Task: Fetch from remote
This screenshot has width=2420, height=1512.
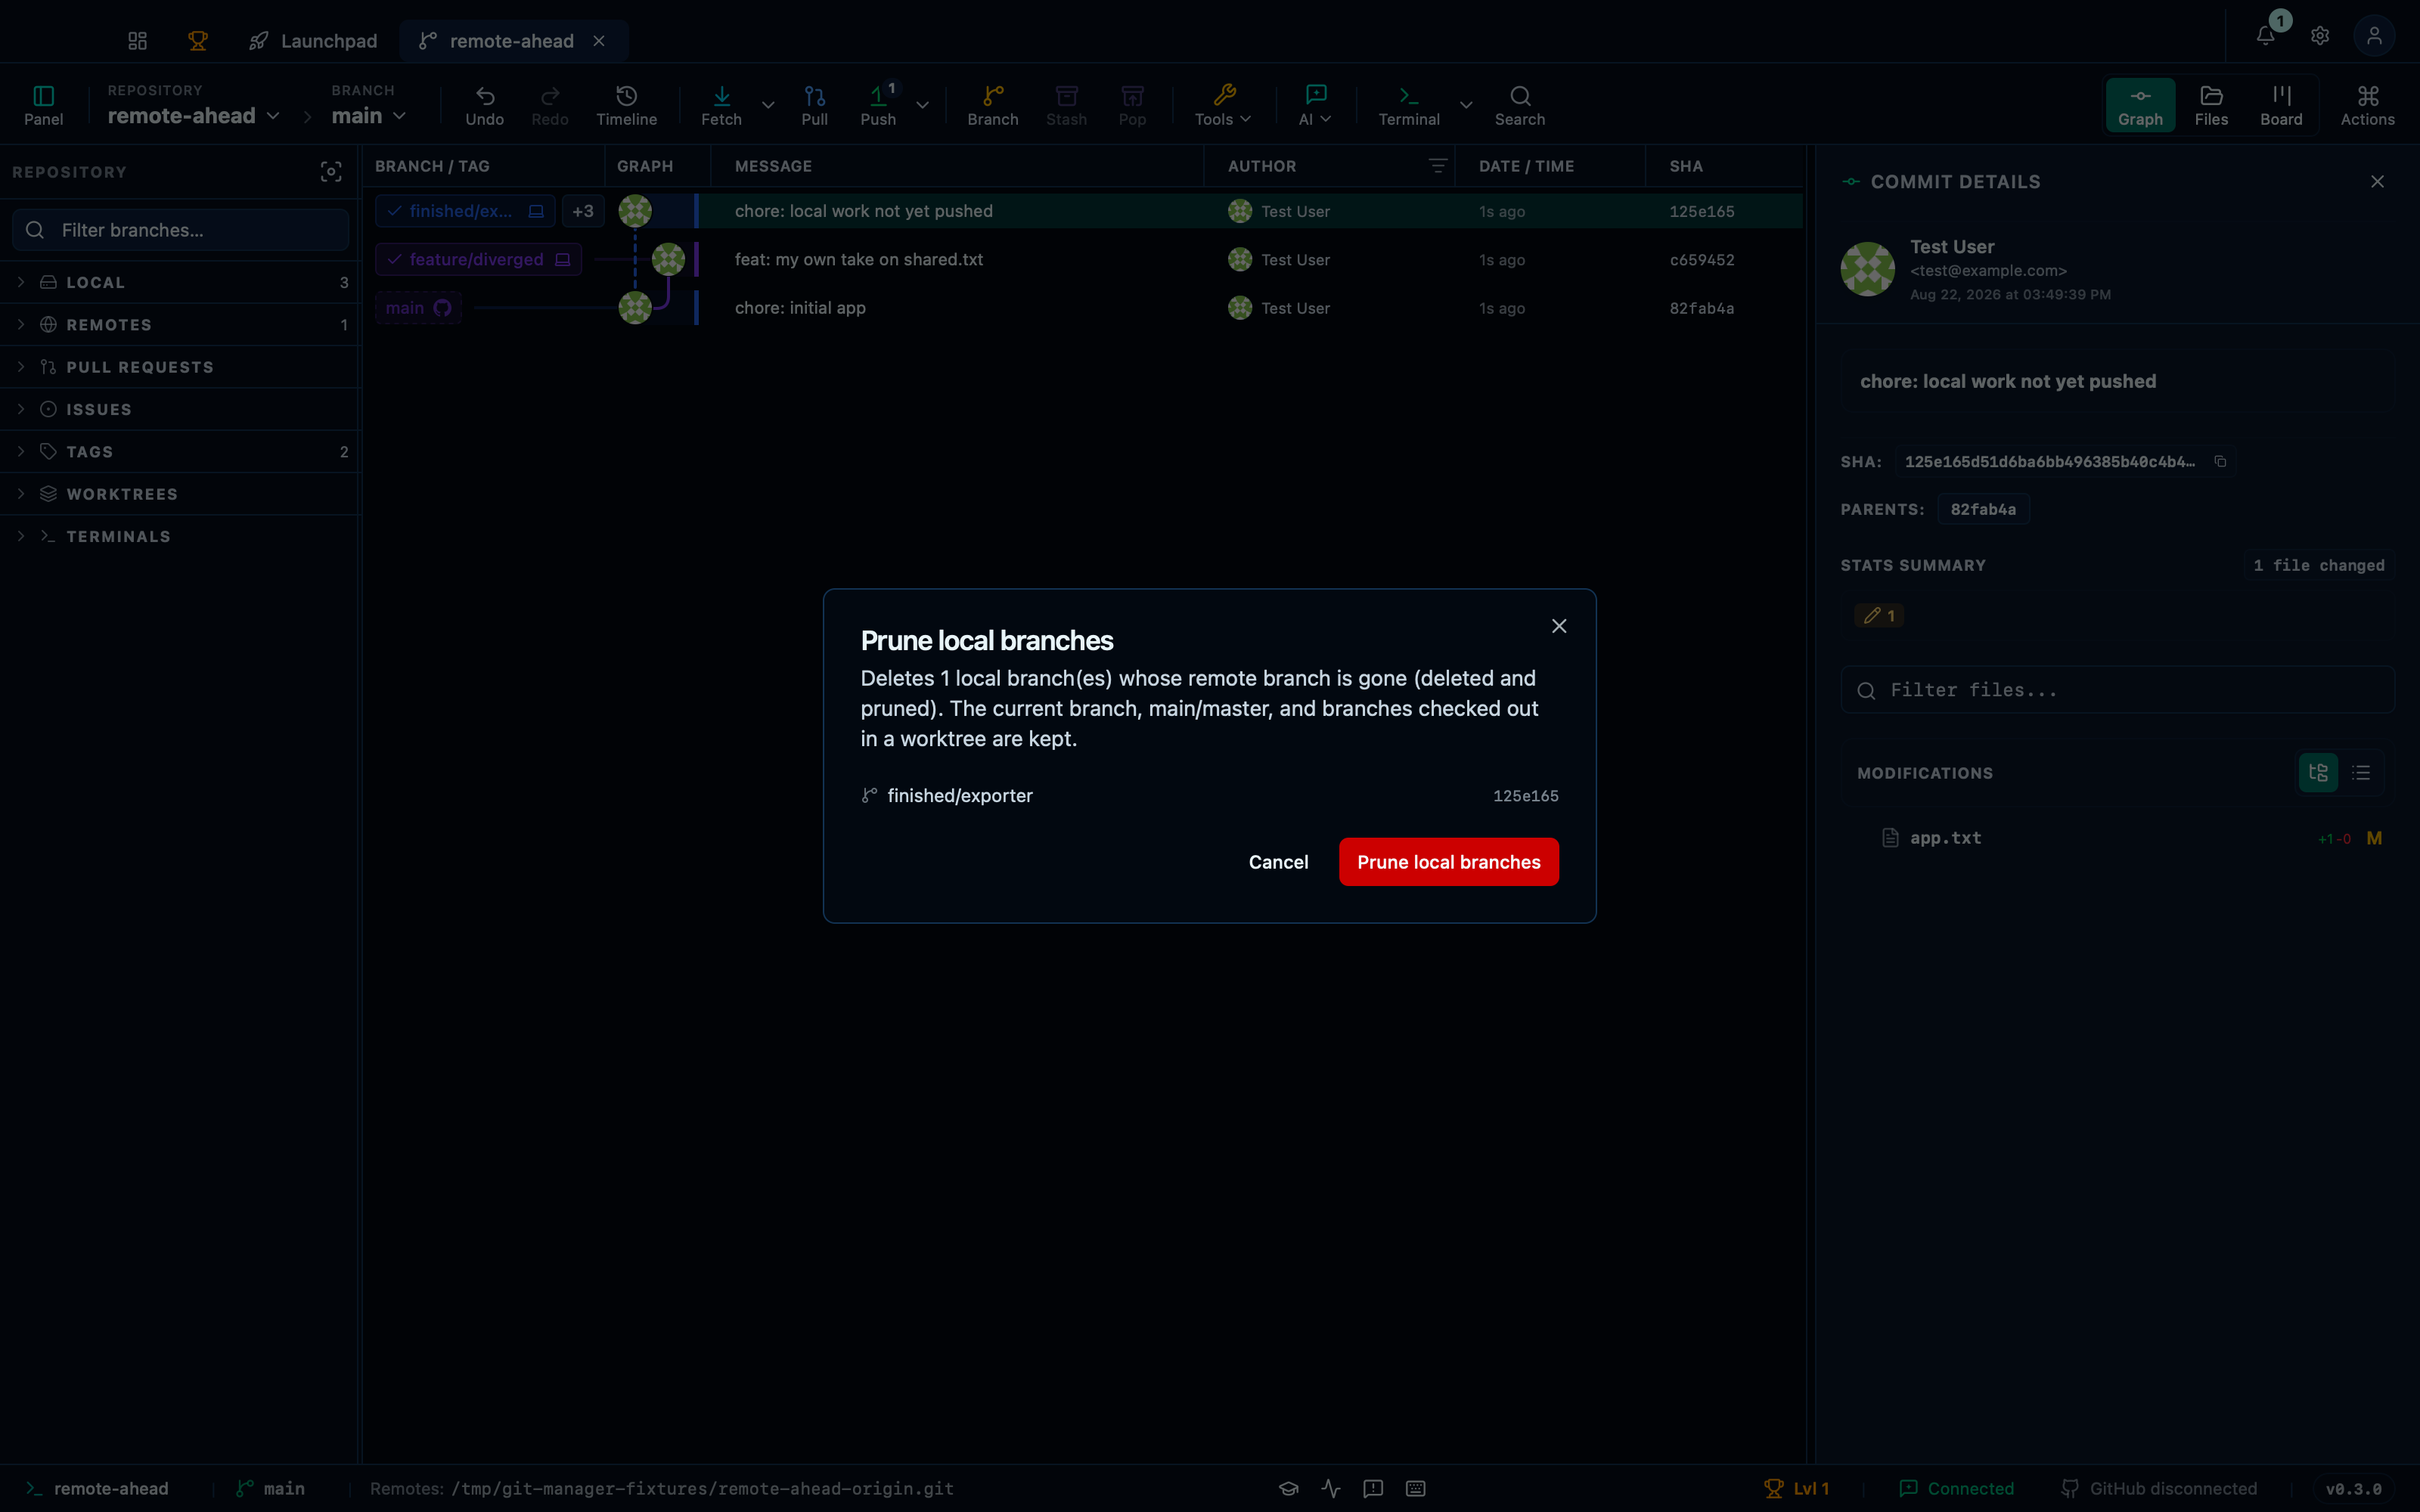Action: click(721, 105)
